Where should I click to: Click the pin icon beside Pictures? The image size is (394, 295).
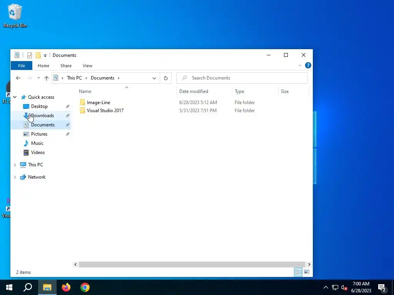click(x=68, y=134)
